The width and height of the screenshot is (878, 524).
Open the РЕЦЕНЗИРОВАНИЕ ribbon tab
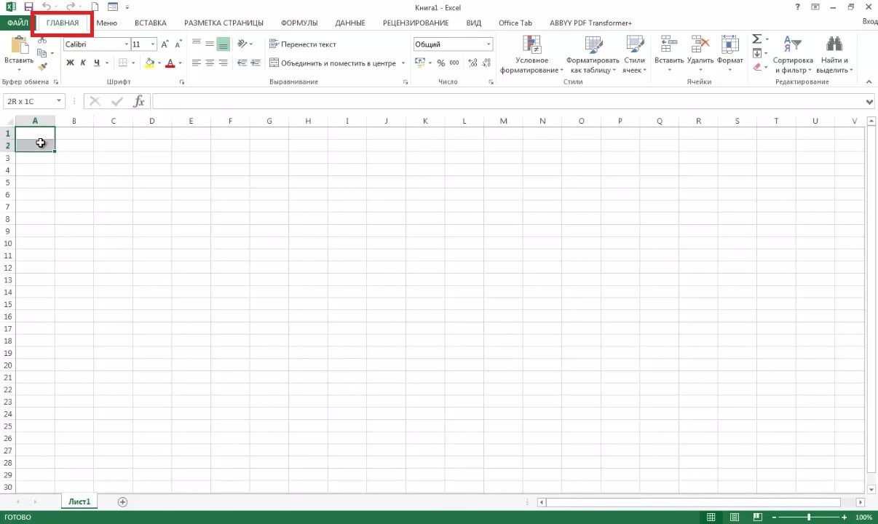(x=414, y=23)
